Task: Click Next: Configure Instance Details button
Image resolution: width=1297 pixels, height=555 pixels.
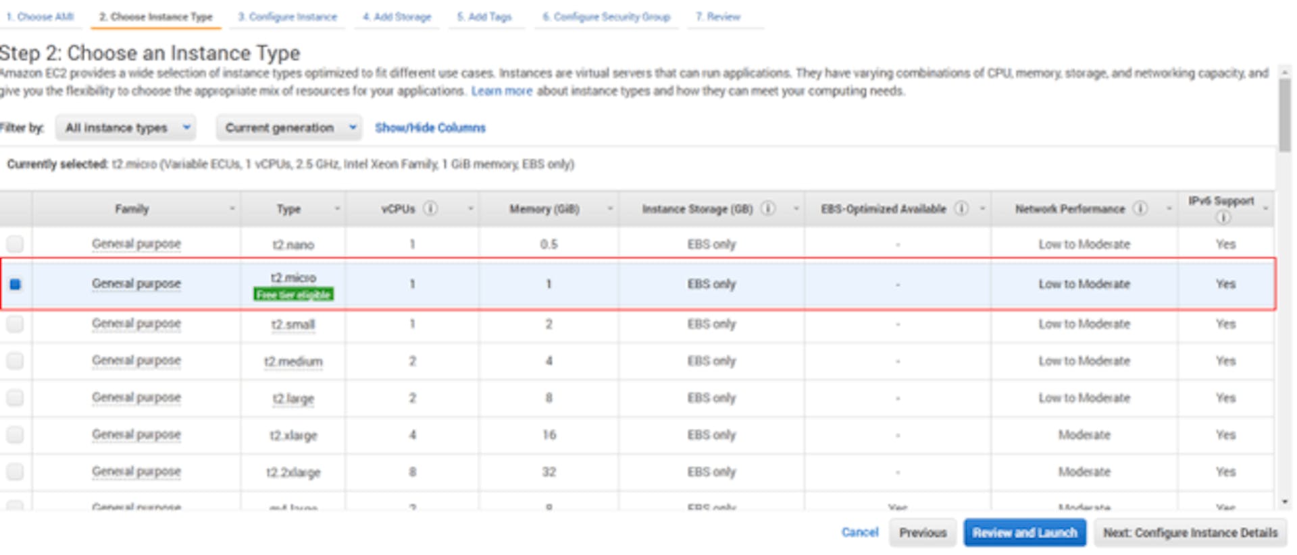Action: pyautogui.click(x=1190, y=533)
